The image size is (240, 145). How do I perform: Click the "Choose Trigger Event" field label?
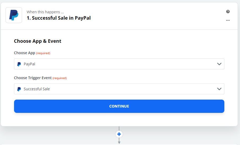click(x=33, y=78)
